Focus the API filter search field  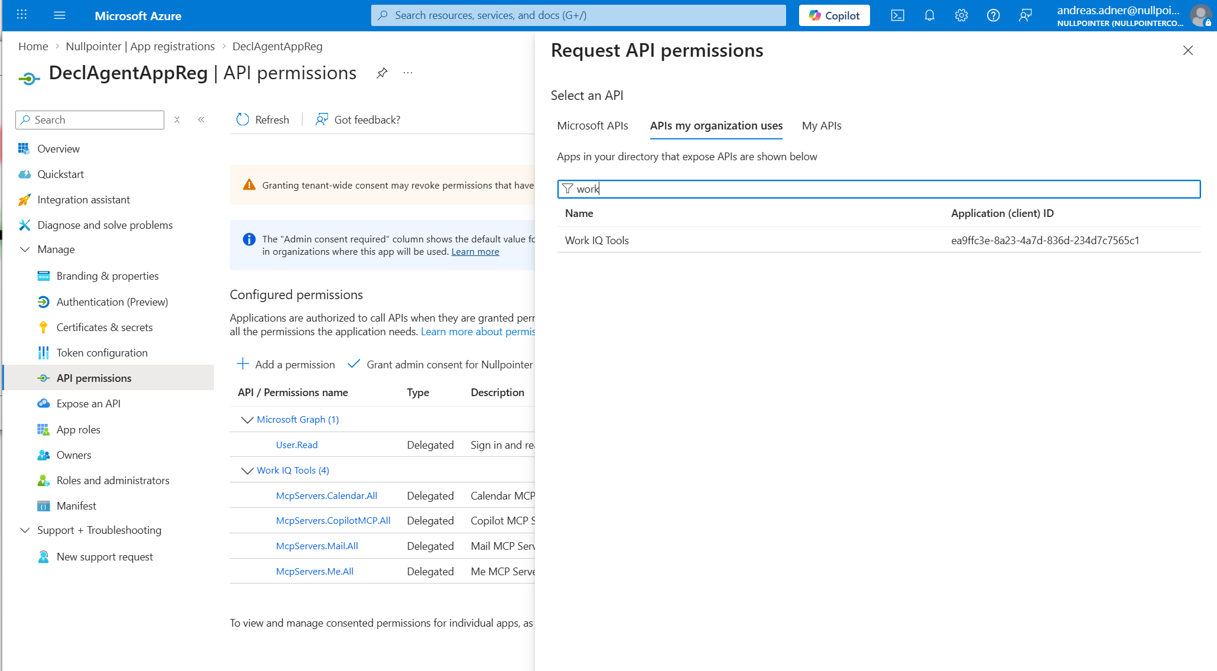(878, 189)
